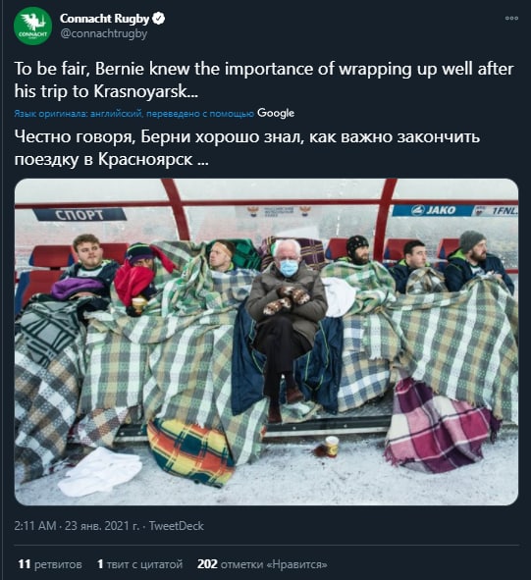Click the JAKO banner in the photo

pyautogui.click(x=433, y=210)
